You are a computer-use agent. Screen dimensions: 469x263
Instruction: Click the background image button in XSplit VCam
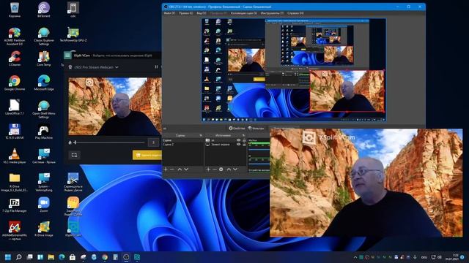[x=74, y=155]
